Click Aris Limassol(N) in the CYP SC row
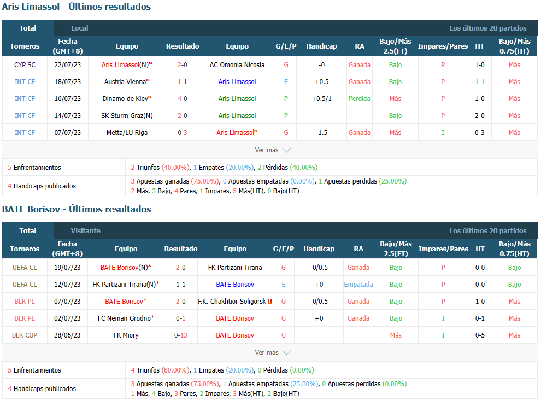The height and width of the screenshot is (402, 541). click(125, 65)
